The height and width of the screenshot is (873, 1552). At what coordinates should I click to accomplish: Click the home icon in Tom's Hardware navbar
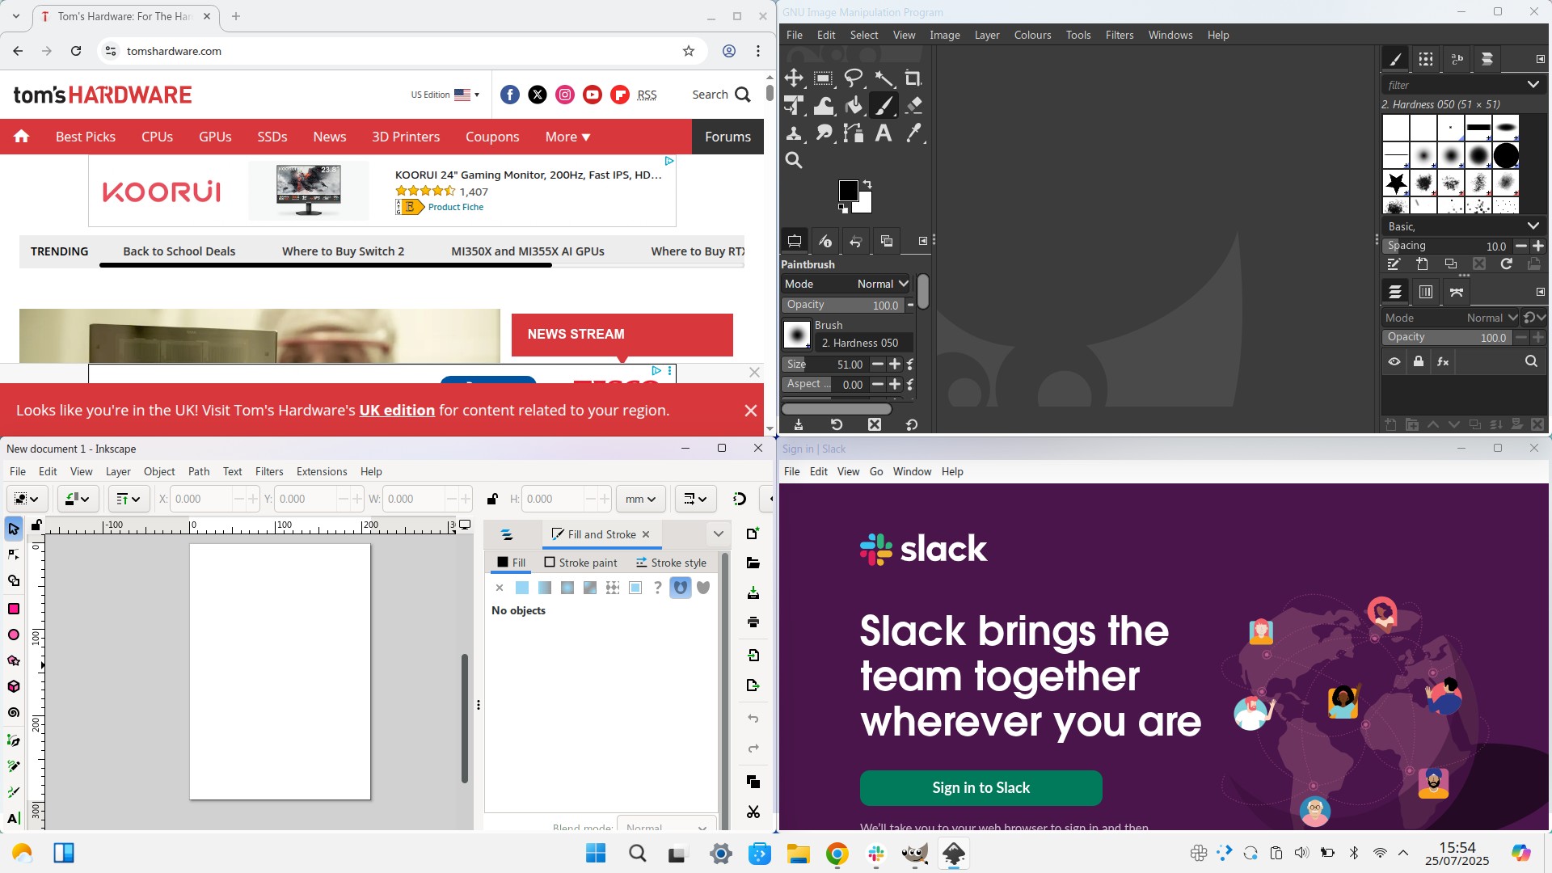(x=22, y=137)
